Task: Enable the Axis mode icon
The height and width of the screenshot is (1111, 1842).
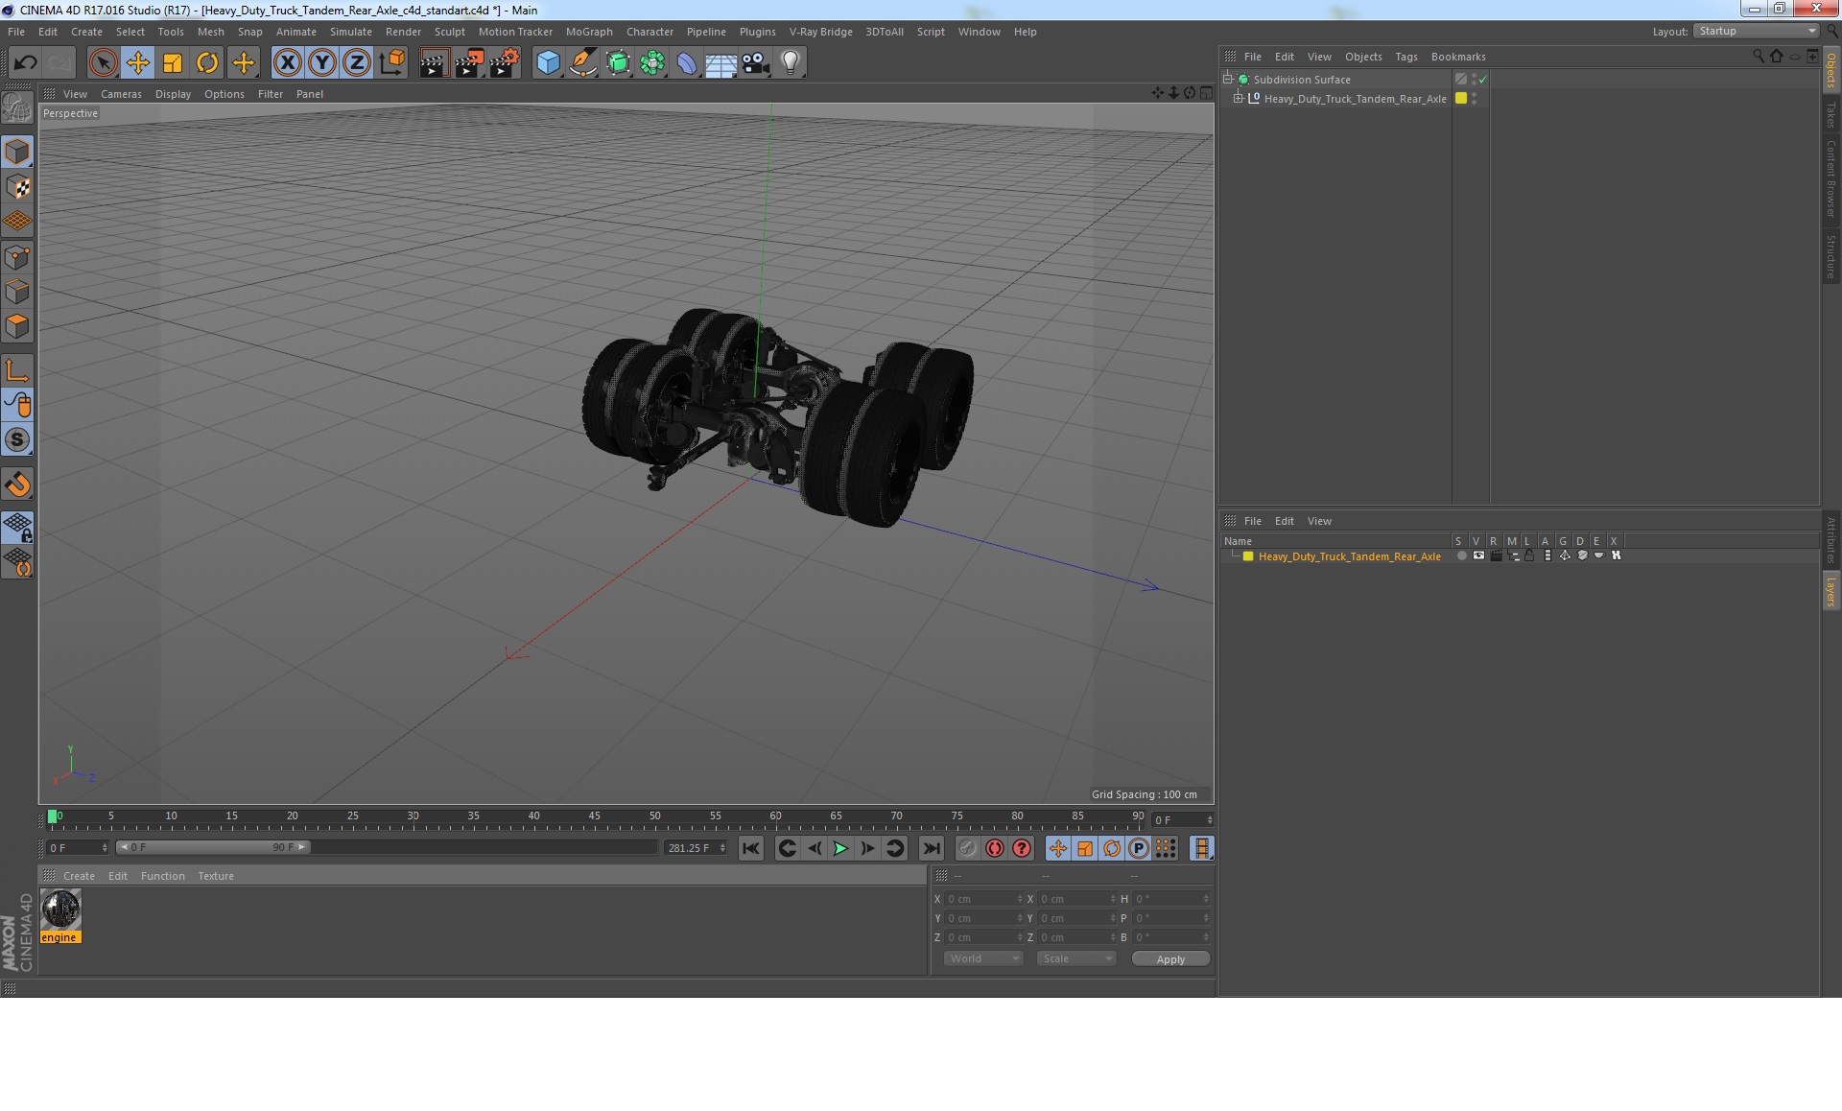Action: pos(17,370)
